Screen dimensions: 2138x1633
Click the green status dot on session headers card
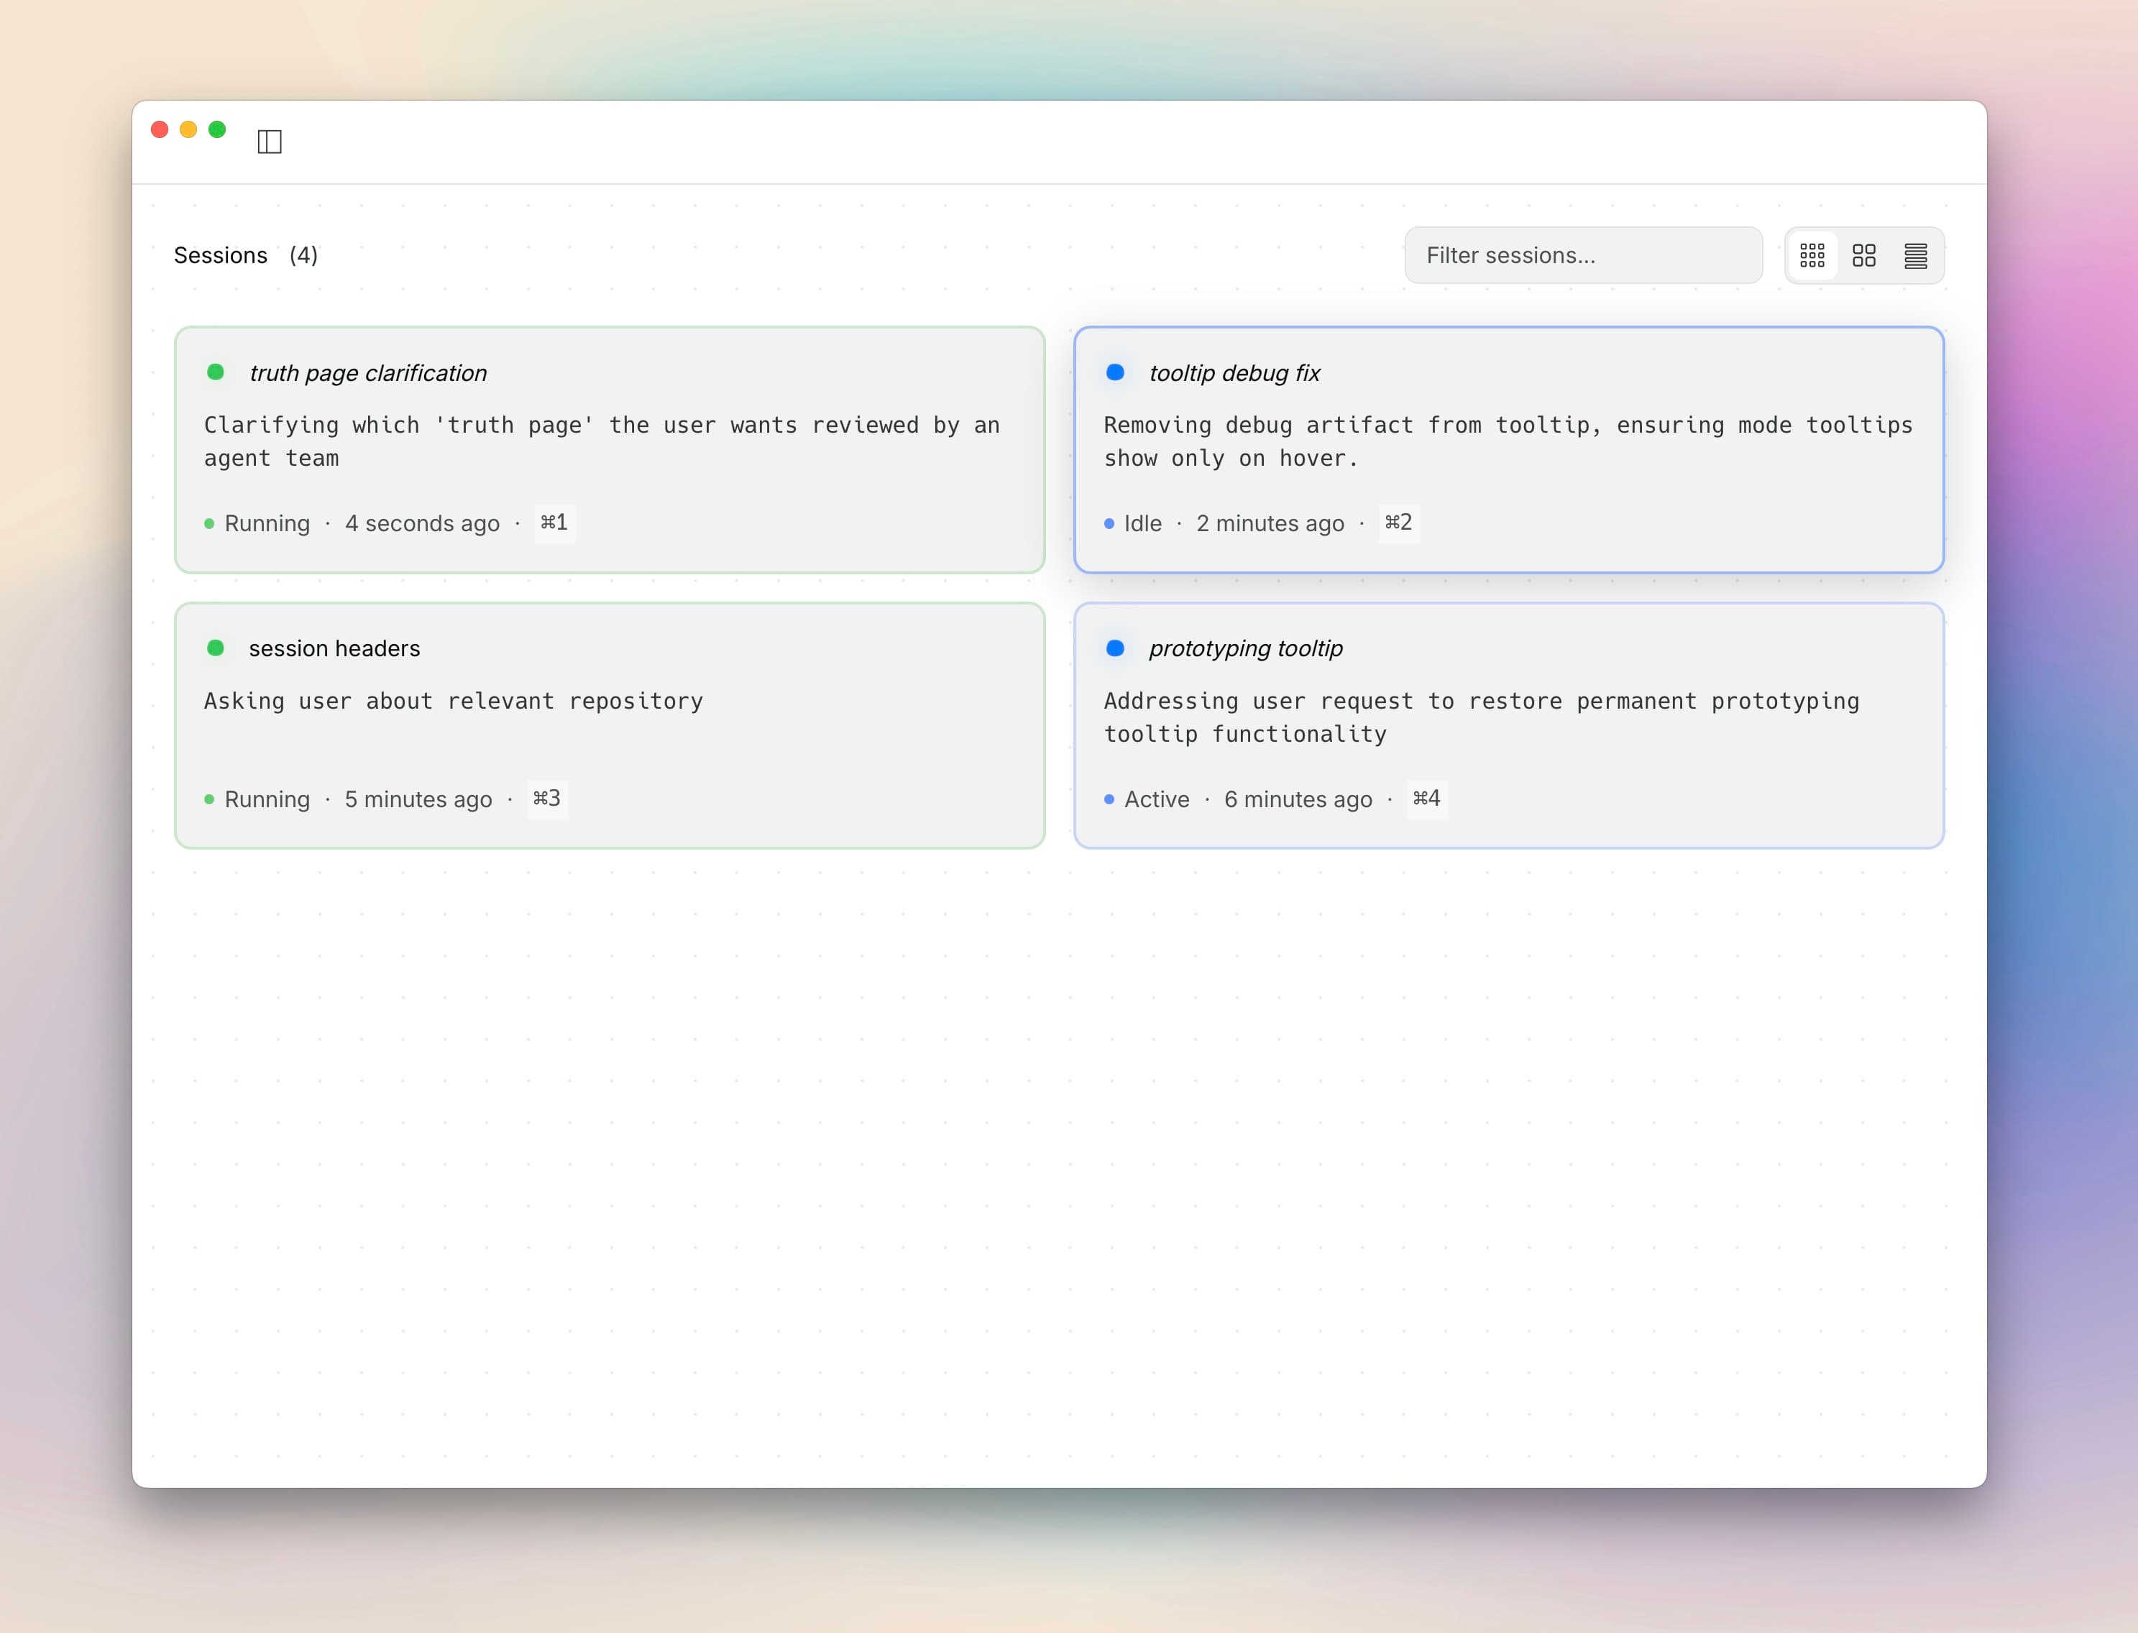click(216, 648)
